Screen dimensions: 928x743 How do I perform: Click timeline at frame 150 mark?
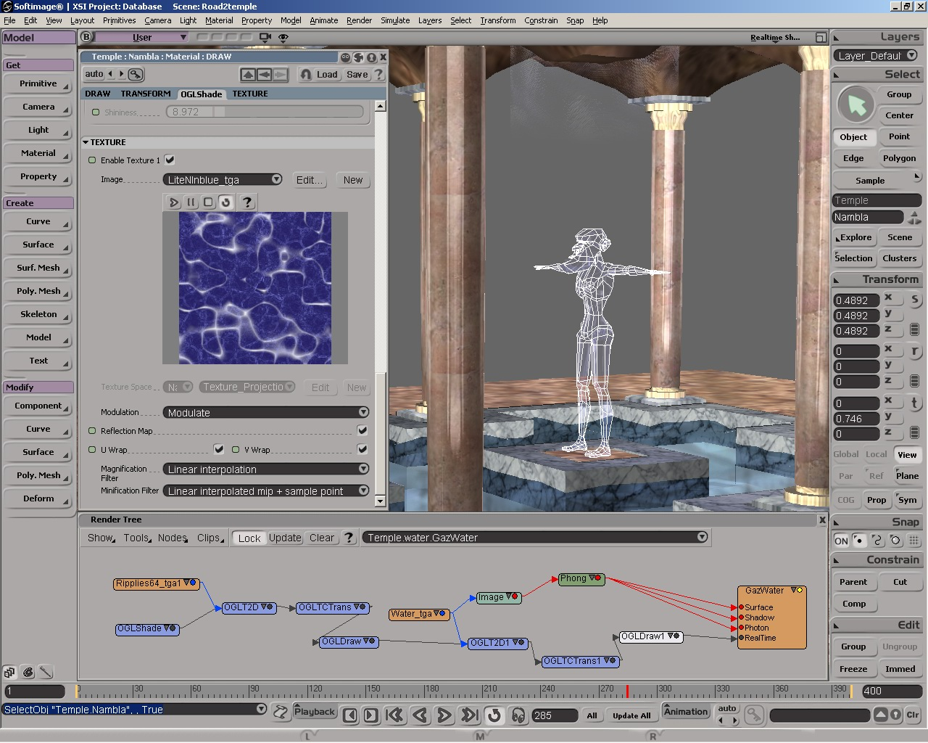366,690
